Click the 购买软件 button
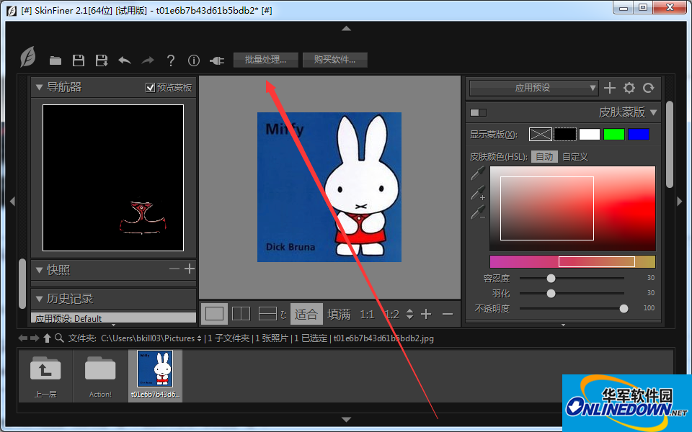Screen dimensions: 692x432 coord(335,60)
